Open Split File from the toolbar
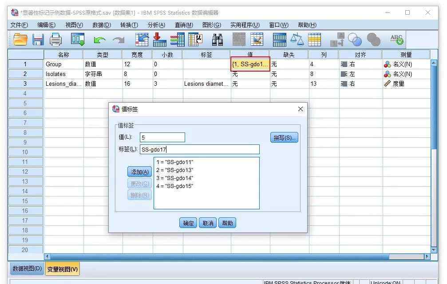Viewport: 447px width, 284px height. (x=279, y=40)
